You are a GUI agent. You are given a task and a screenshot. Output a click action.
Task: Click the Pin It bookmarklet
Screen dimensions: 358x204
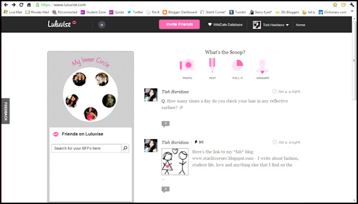153,12
